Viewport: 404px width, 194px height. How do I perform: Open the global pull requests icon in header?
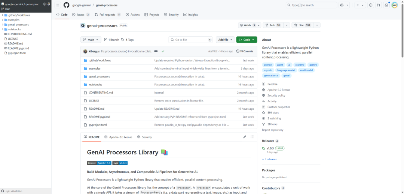(379, 5)
